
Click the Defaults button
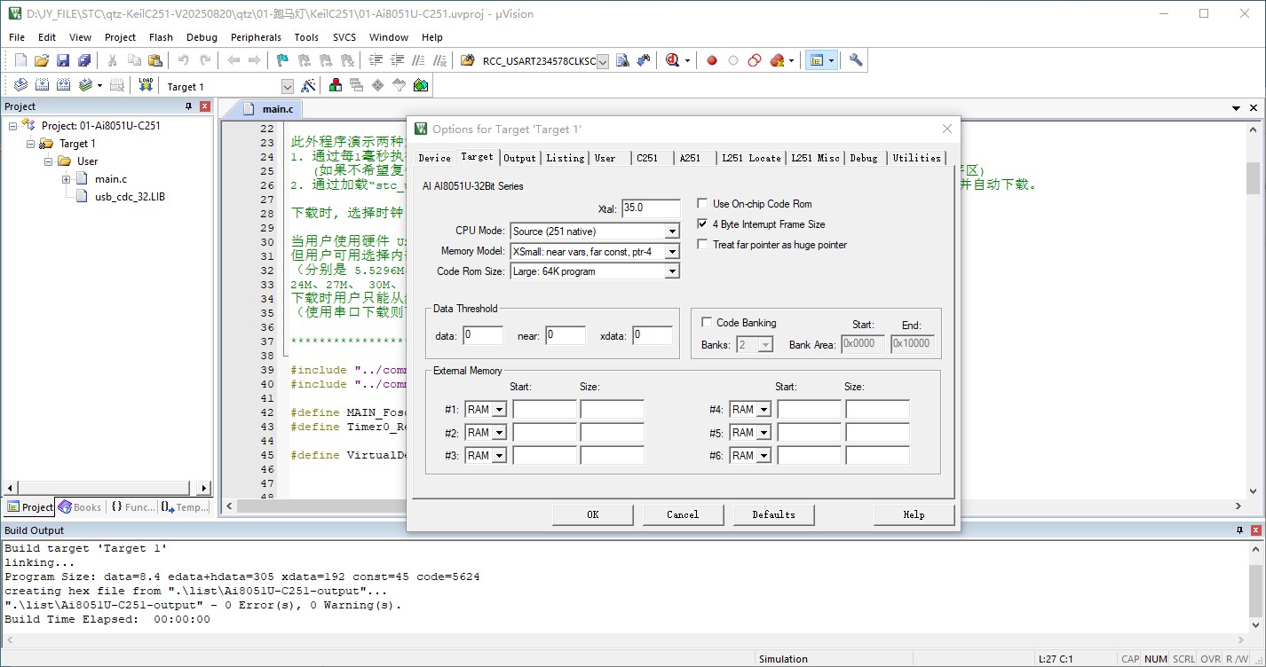coord(773,514)
